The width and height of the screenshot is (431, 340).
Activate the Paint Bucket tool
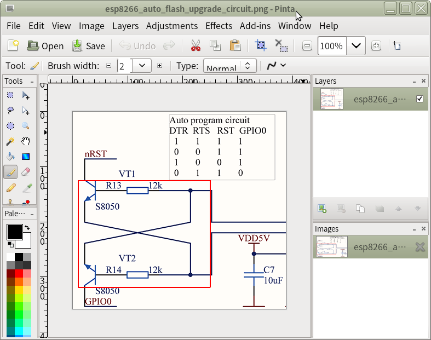point(10,157)
